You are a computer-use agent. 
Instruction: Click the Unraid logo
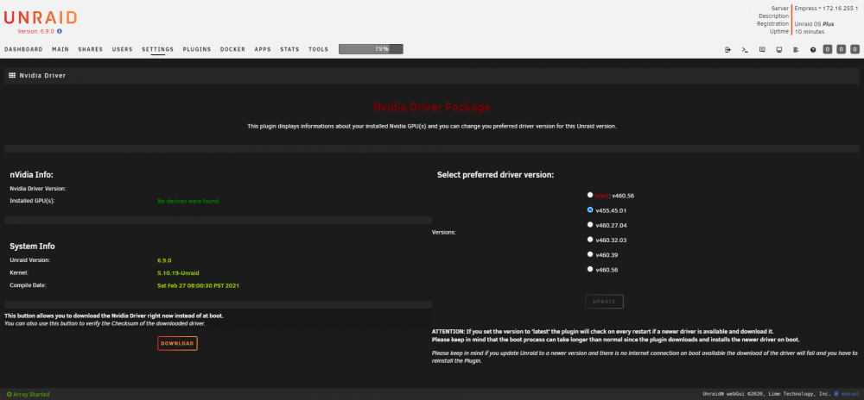[x=41, y=17]
